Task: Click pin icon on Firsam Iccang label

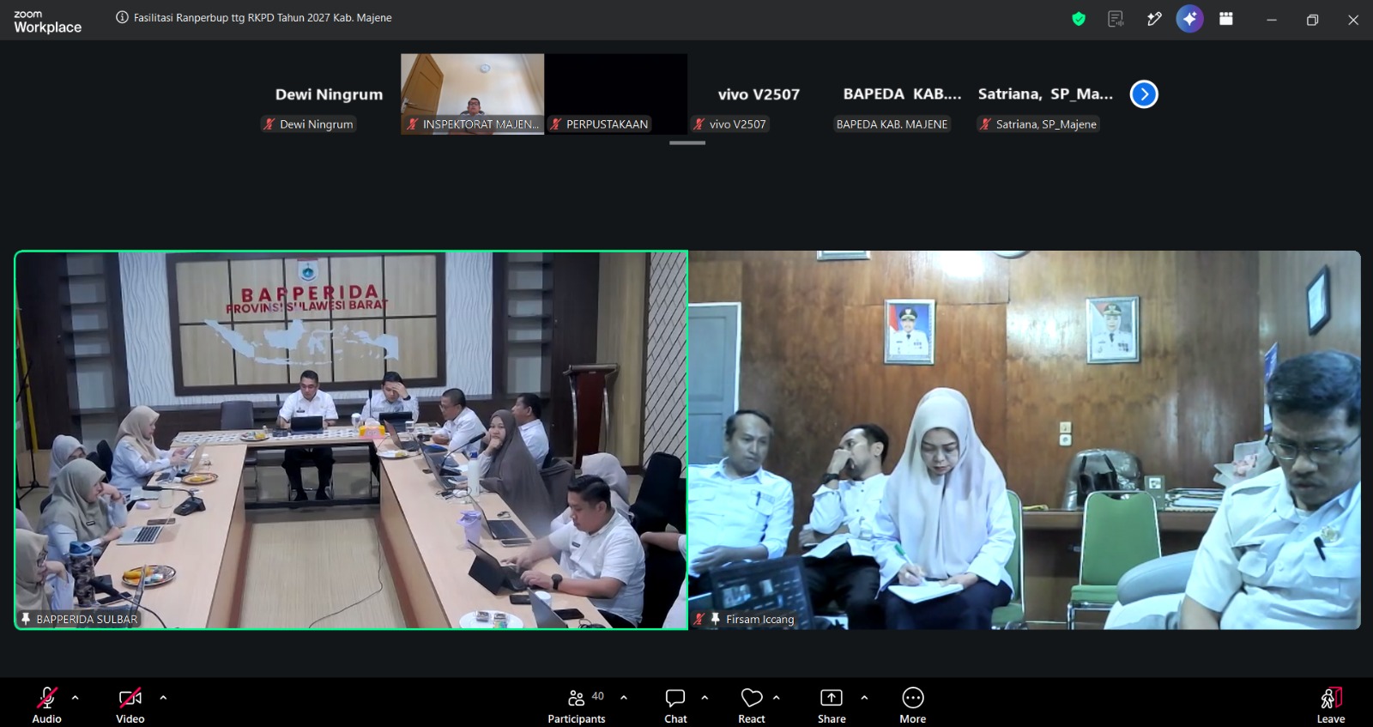Action: [715, 619]
